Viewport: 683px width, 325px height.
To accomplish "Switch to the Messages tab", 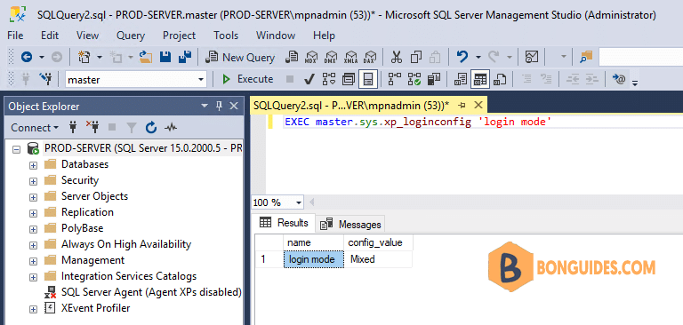I will 350,225.
